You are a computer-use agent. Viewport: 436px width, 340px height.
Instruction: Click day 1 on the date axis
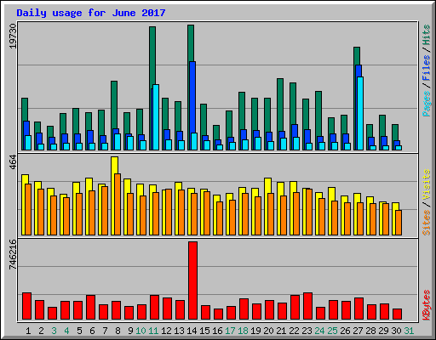28,331
